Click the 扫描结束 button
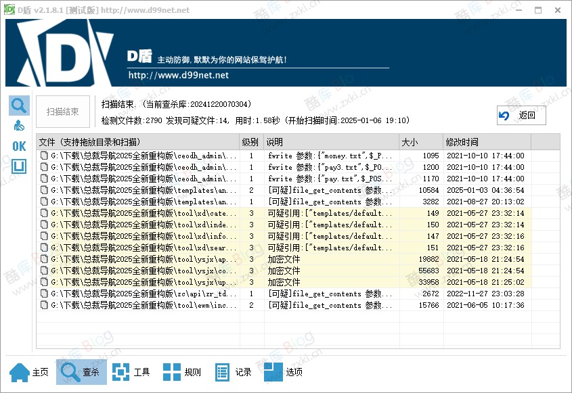The height and width of the screenshot is (393, 572). (62, 112)
